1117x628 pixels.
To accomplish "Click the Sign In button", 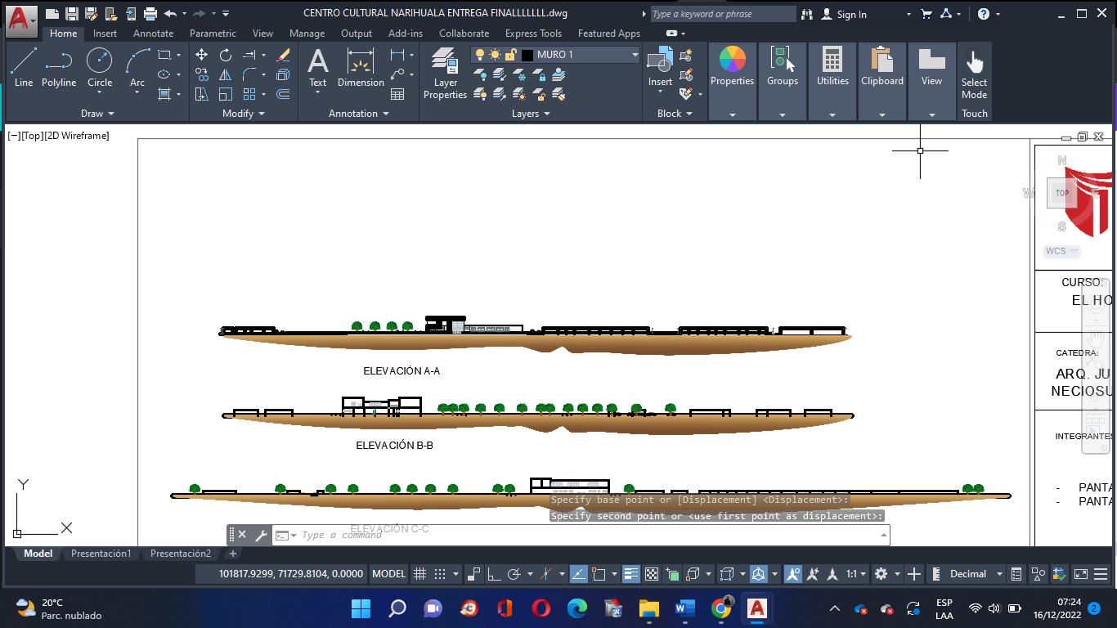I will [851, 14].
